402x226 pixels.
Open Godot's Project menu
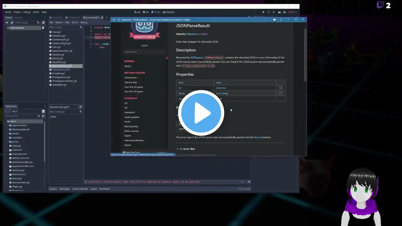pyautogui.click(x=17, y=12)
